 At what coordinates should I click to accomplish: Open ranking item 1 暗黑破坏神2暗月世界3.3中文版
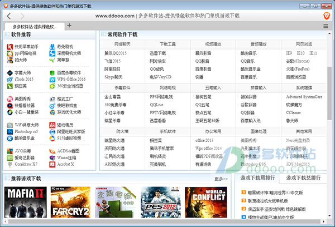[x=275, y=193]
